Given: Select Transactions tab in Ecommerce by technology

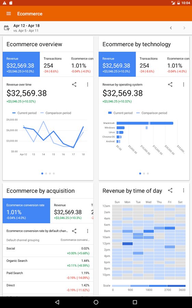Looking at the screenshot, I should pyautogui.click(x=149, y=64).
